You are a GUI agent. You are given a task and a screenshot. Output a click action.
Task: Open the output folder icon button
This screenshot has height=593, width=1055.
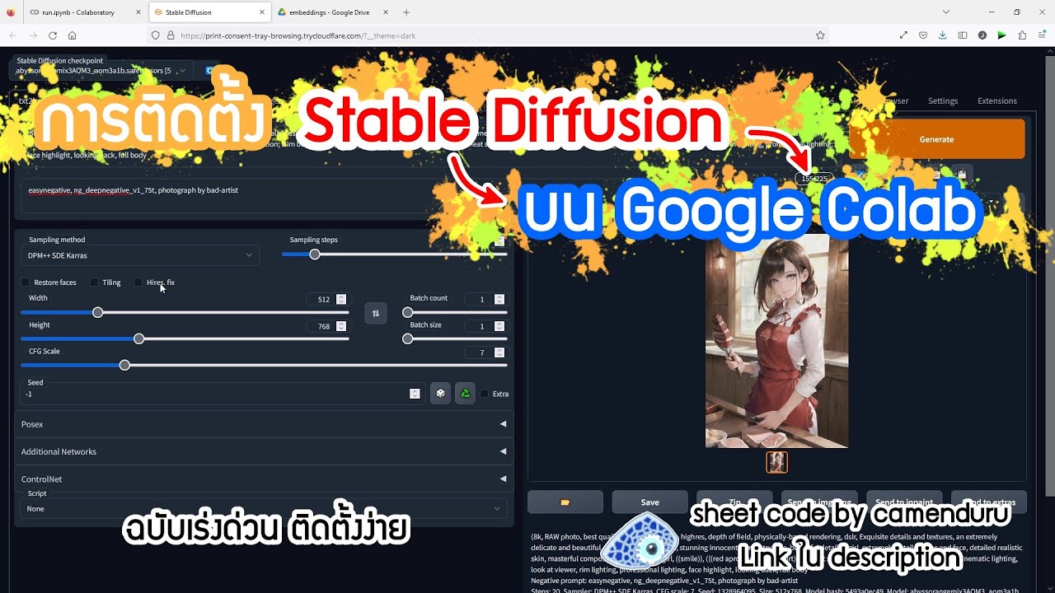pos(565,502)
